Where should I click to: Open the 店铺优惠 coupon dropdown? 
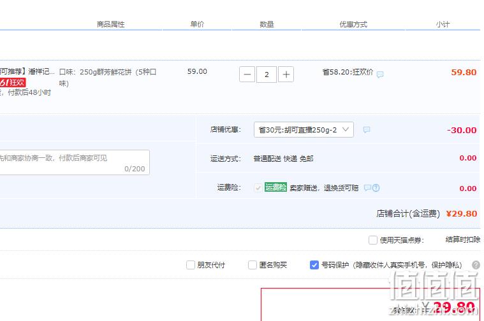click(x=304, y=129)
